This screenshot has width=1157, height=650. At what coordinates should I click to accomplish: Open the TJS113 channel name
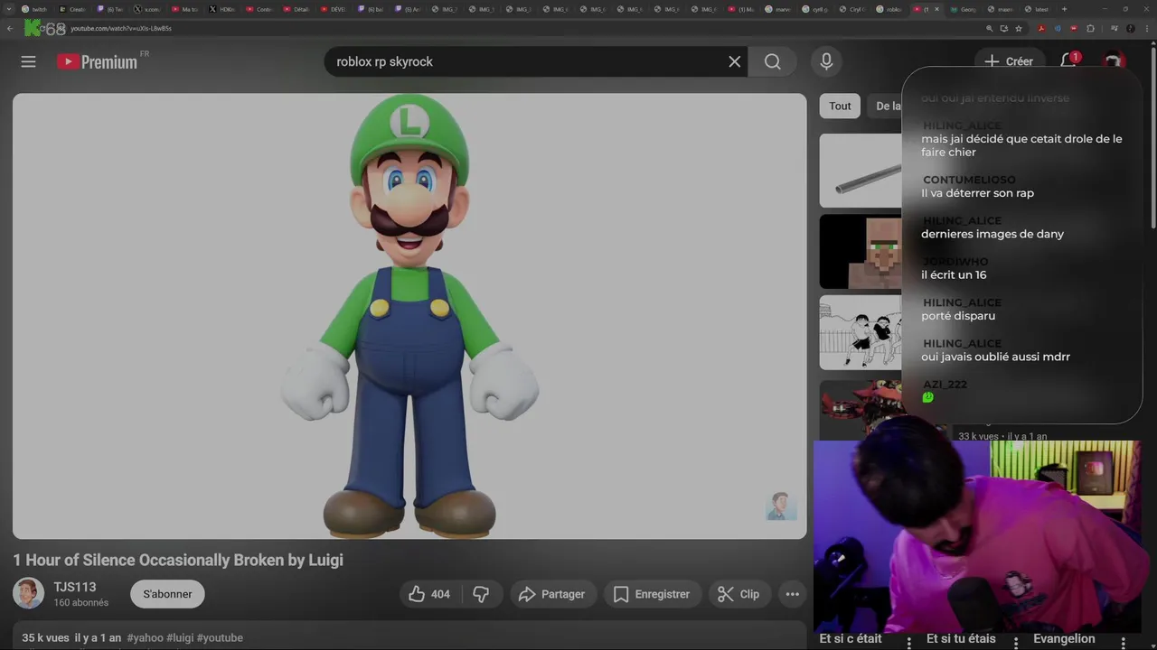75,587
